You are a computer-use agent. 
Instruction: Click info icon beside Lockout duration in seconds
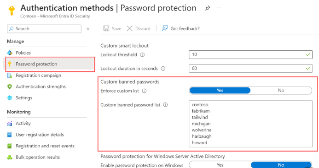click(163, 69)
